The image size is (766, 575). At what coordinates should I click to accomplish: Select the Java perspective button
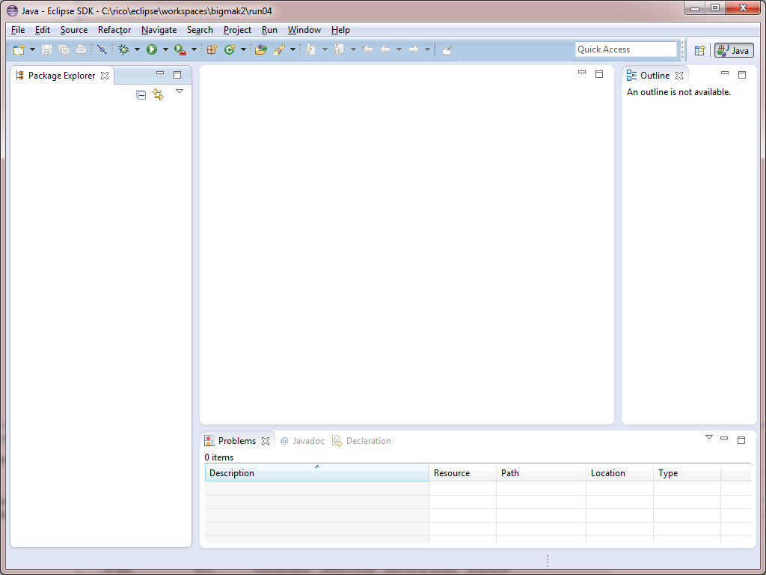click(x=734, y=50)
